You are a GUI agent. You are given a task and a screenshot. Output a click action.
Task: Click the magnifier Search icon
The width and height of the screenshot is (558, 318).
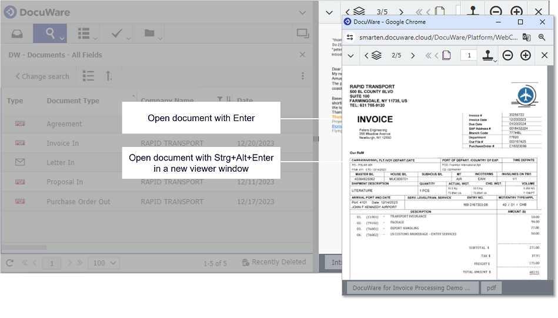click(50, 34)
